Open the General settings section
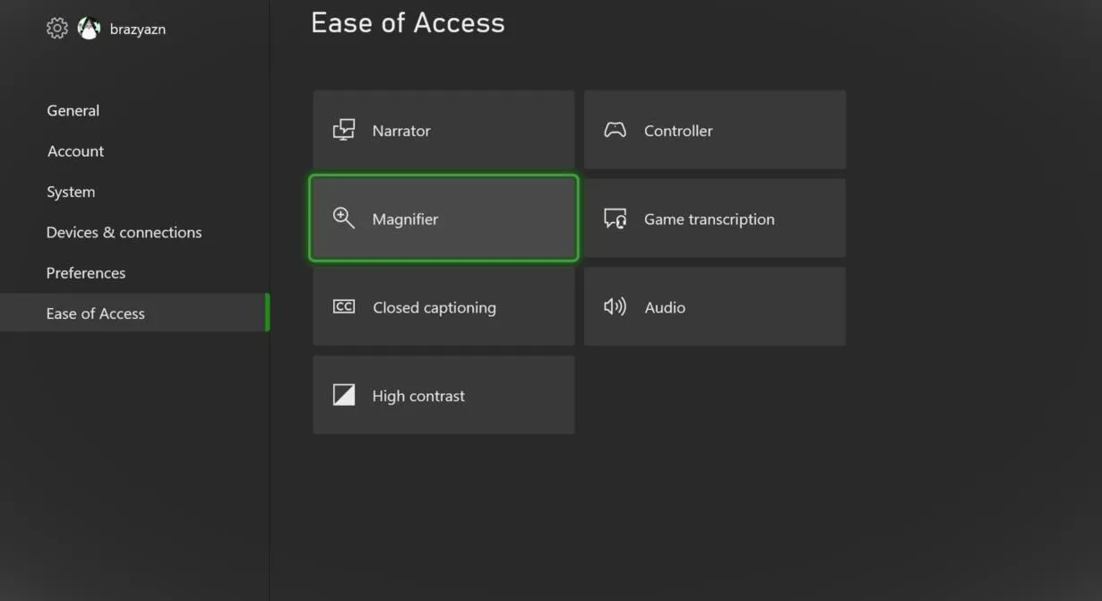 73,111
